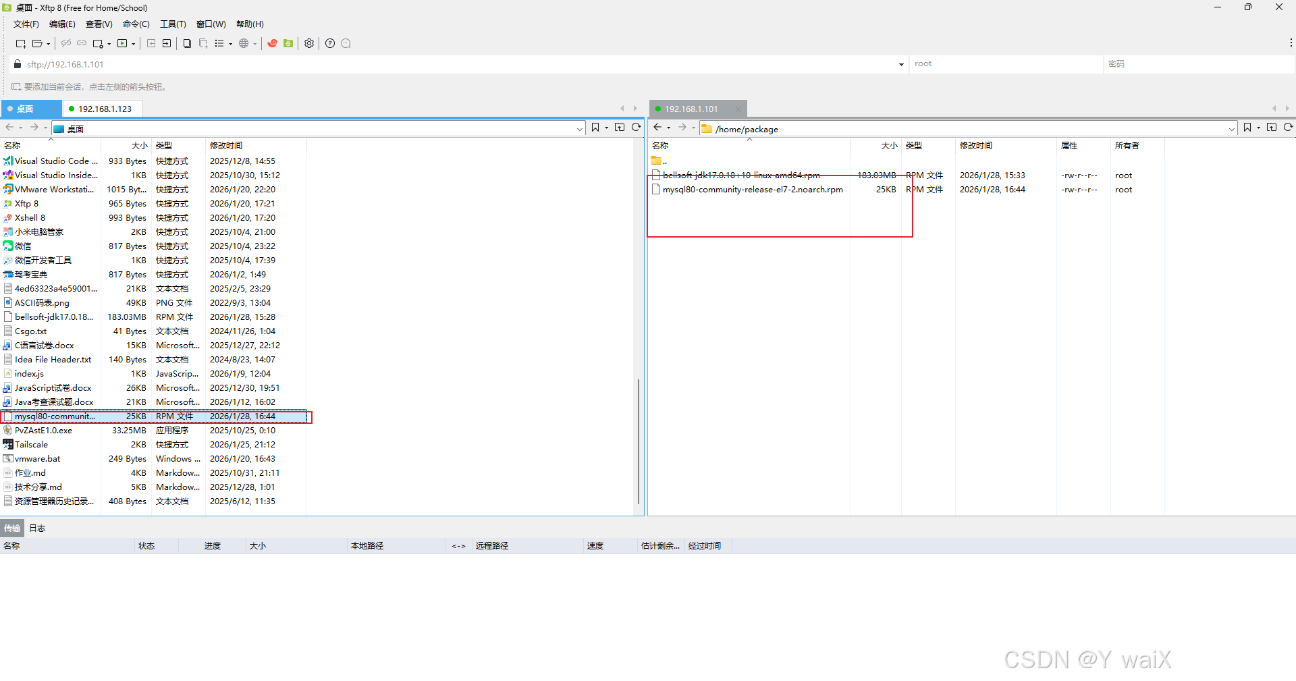Select the 传输 transfer tab
This screenshot has width=1296, height=681.
click(x=12, y=528)
